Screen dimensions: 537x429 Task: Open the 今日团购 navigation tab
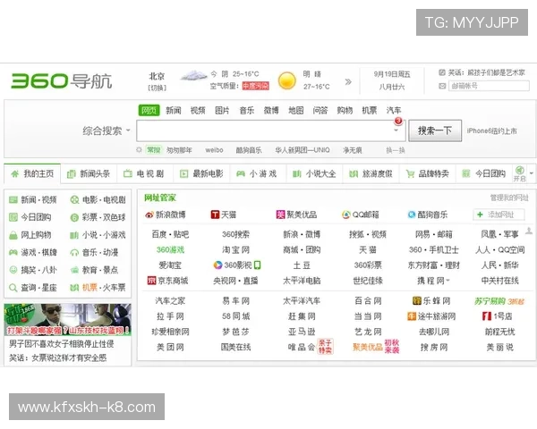point(484,173)
